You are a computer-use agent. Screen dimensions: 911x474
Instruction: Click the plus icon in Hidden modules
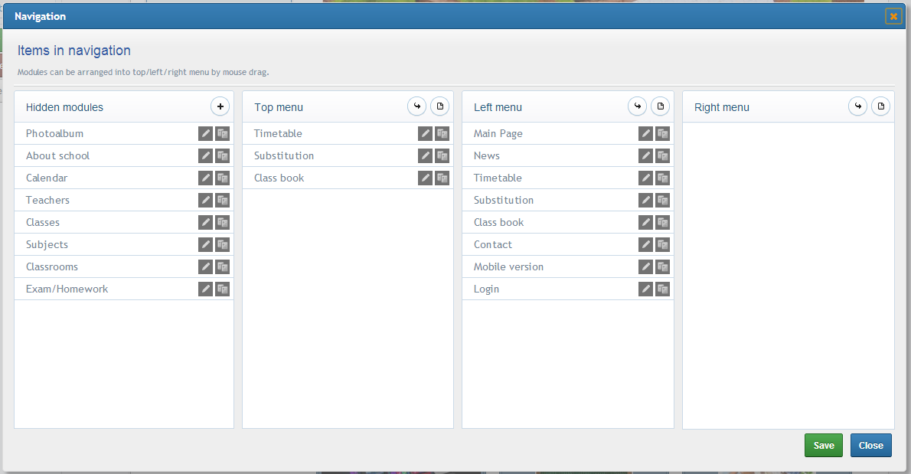pyautogui.click(x=220, y=106)
